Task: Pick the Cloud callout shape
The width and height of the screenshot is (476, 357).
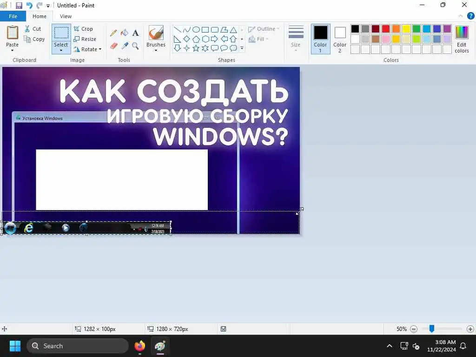Action: point(233,48)
